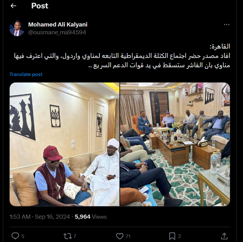Click the repost count number 7
The width and height of the screenshot is (243, 242).
(x=75, y=236)
